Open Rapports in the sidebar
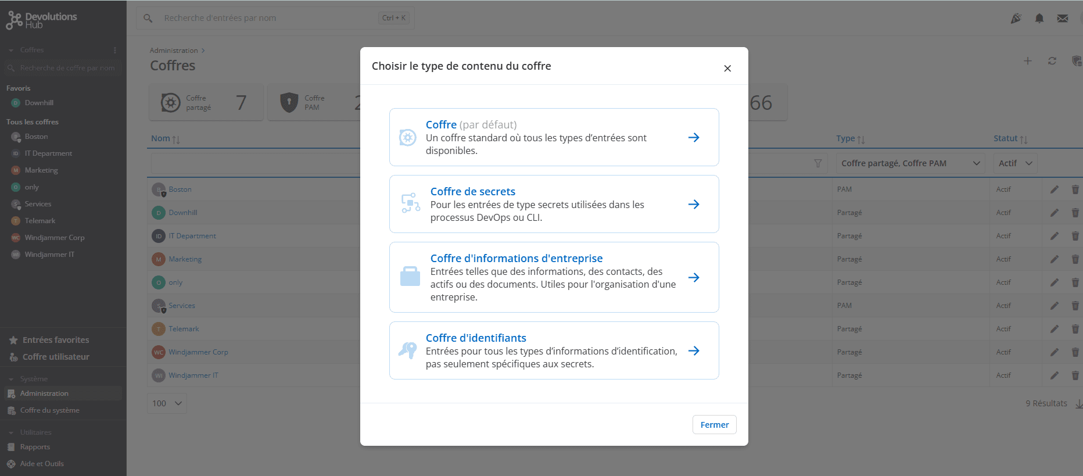Image resolution: width=1083 pixels, height=476 pixels. tap(35, 447)
